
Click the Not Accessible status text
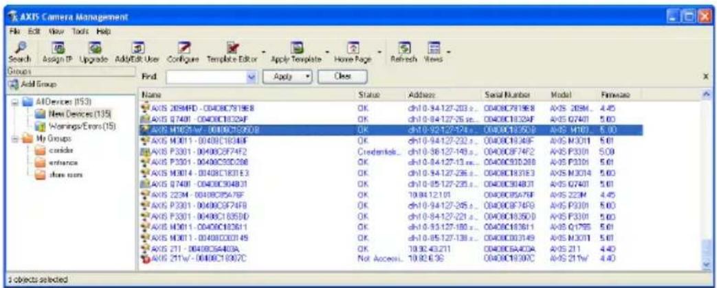point(379,259)
